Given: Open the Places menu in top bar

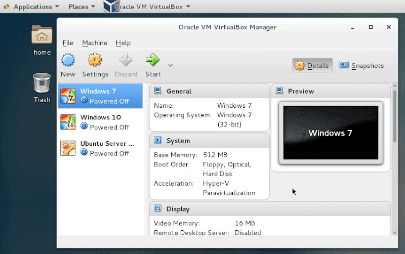Looking at the screenshot, I should (x=82, y=7).
